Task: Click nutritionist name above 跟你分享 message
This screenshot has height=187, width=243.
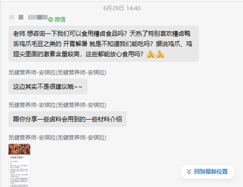Action: pos(57,105)
